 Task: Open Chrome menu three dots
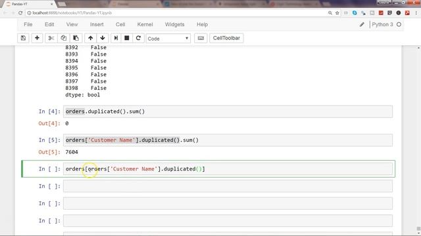(x=416, y=13)
